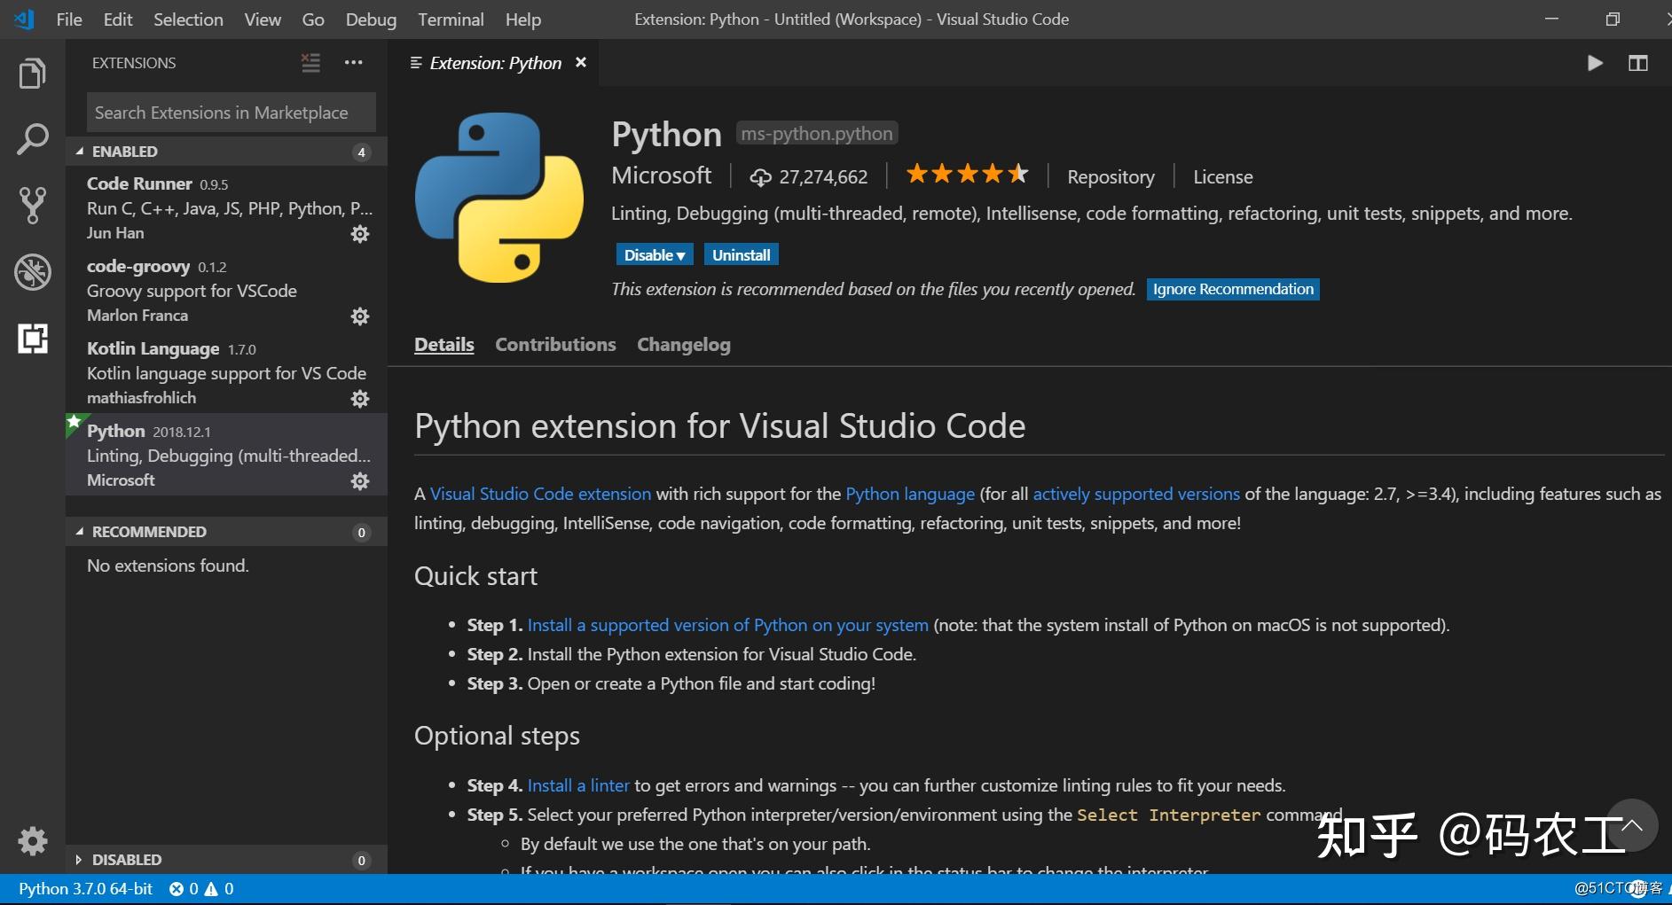Click the Microsoft publisher link
1672x905 pixels.
[x=662, y=176]
